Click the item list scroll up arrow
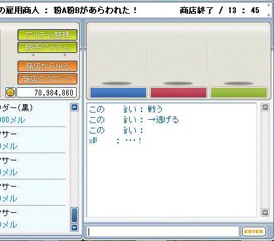The image size is (274, 241). [x=75, y=107]
